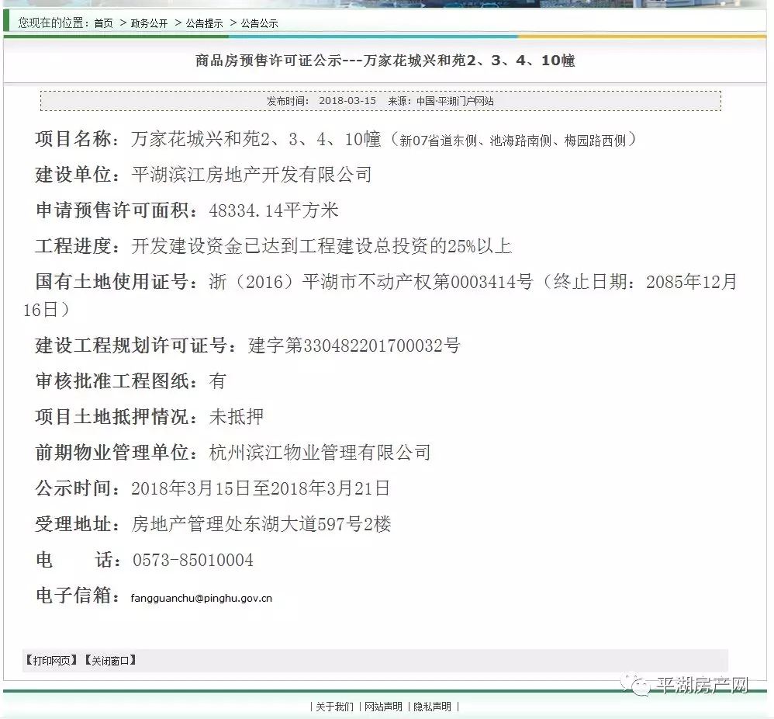The height and width of the screenshot is (719, 774).
Task: Click the 打印网页 print button
Action: click(52, 661)
